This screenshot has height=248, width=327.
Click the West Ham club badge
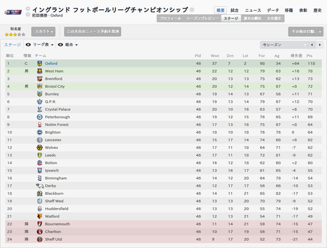click(x=40, y=71)
